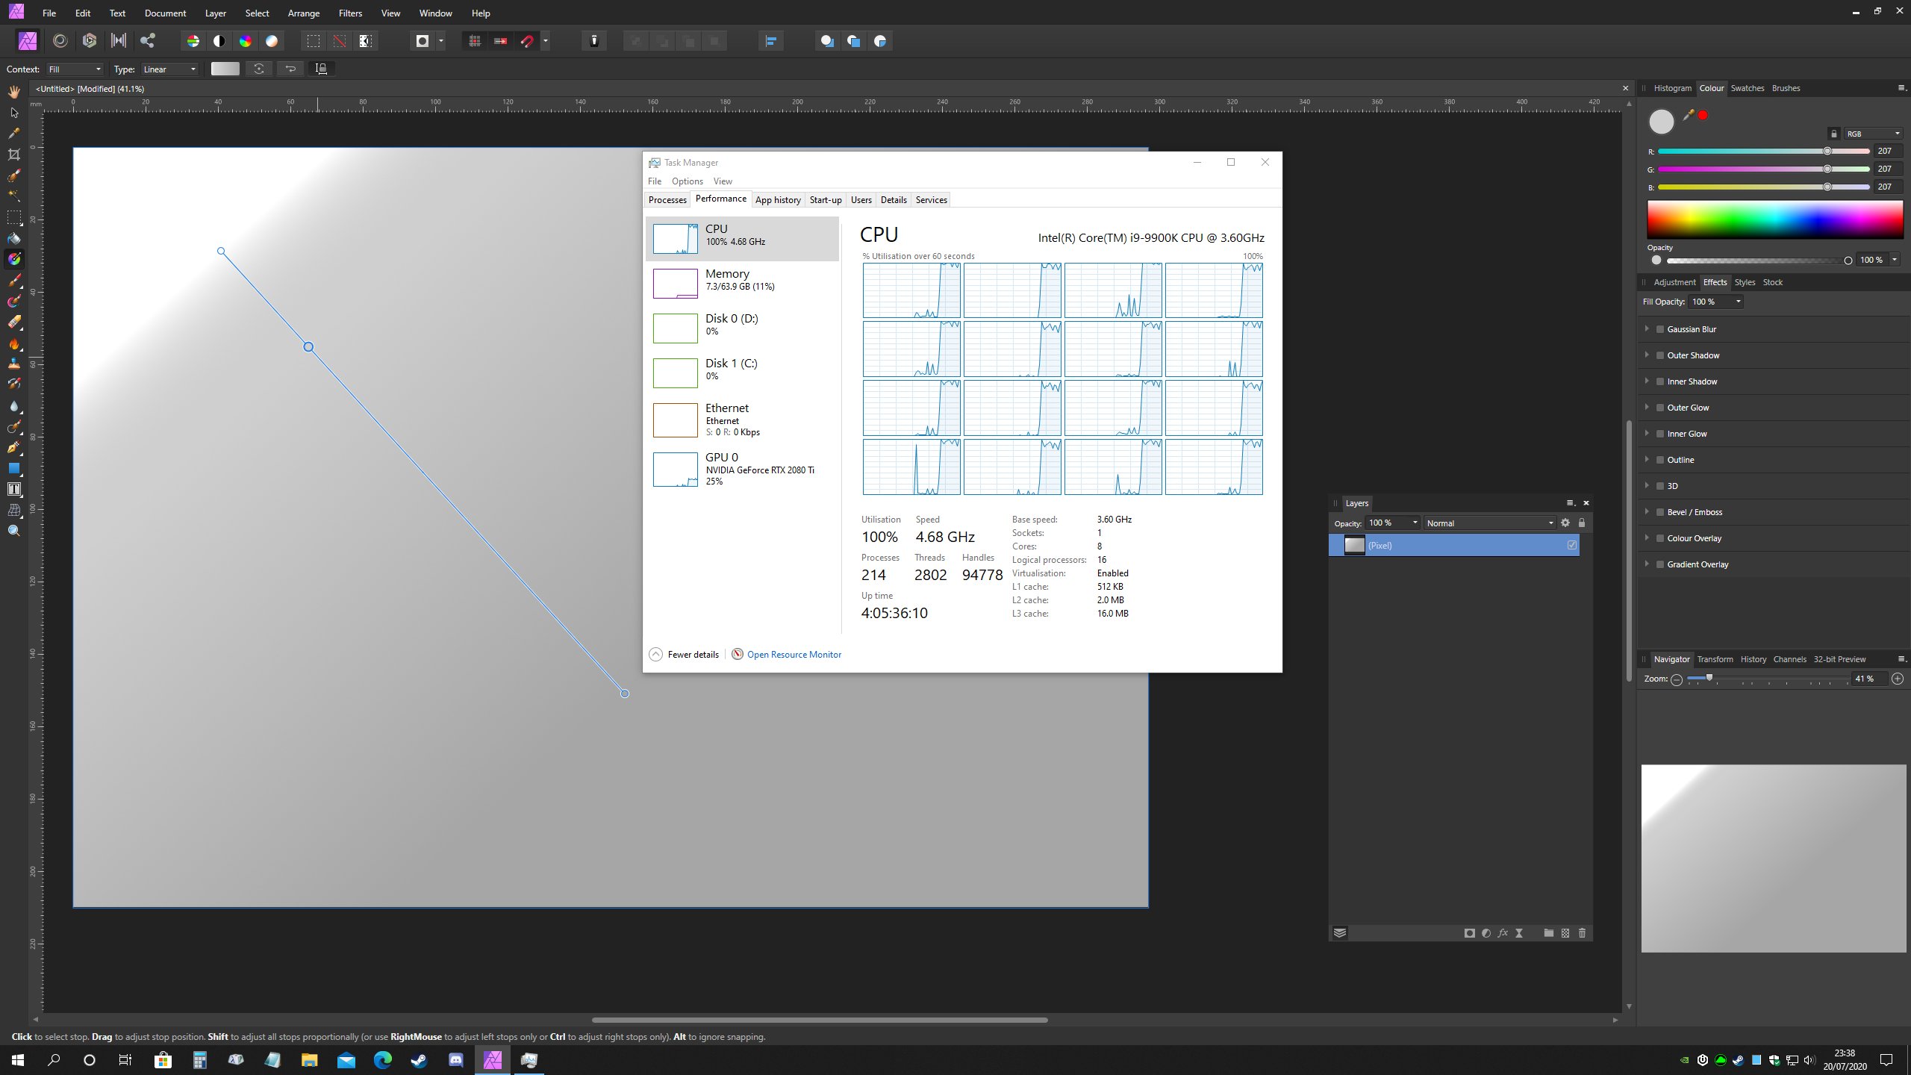Open the RGB colour model dropdown
The height and width of the screenshot is (1075, 1911).
(x=1873, y=134)
